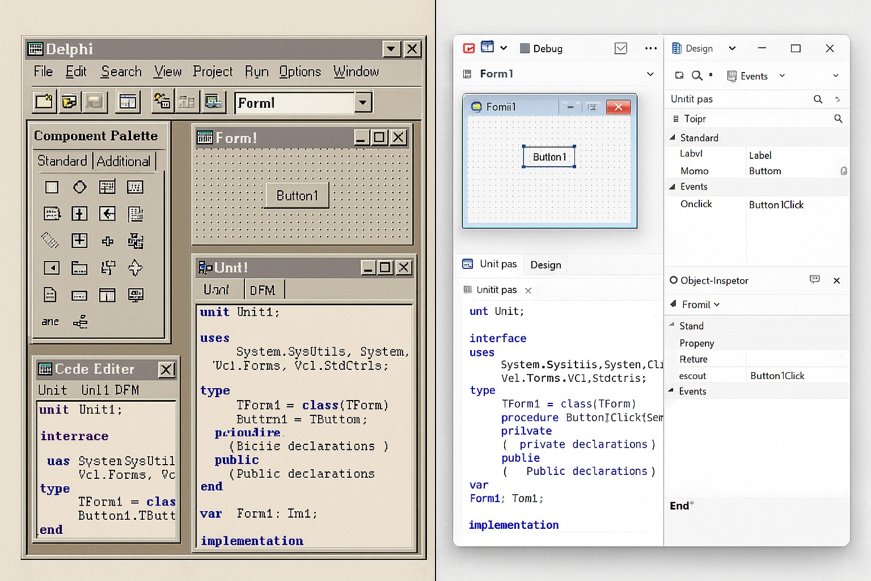
Task: Collapse the Form1 chevron at top right
Action: pos(650,74)
